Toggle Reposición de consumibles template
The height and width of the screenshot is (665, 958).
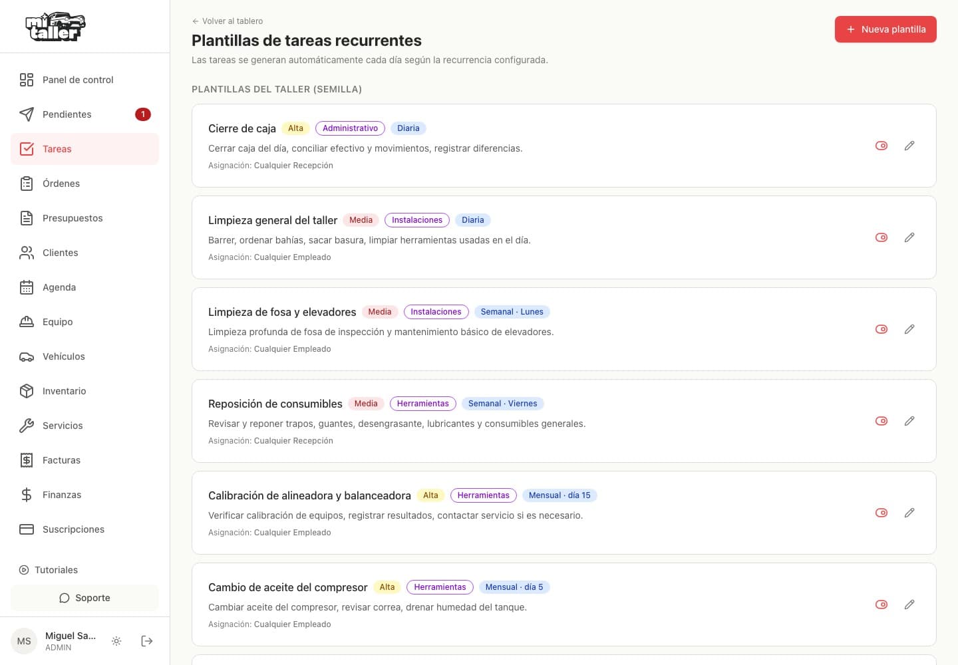point(881,421)
